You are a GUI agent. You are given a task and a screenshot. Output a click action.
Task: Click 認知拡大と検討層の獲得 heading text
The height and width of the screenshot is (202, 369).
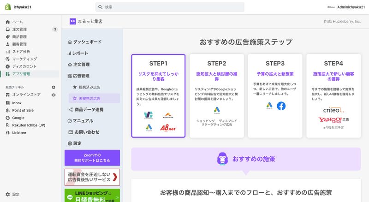[217, 76]
